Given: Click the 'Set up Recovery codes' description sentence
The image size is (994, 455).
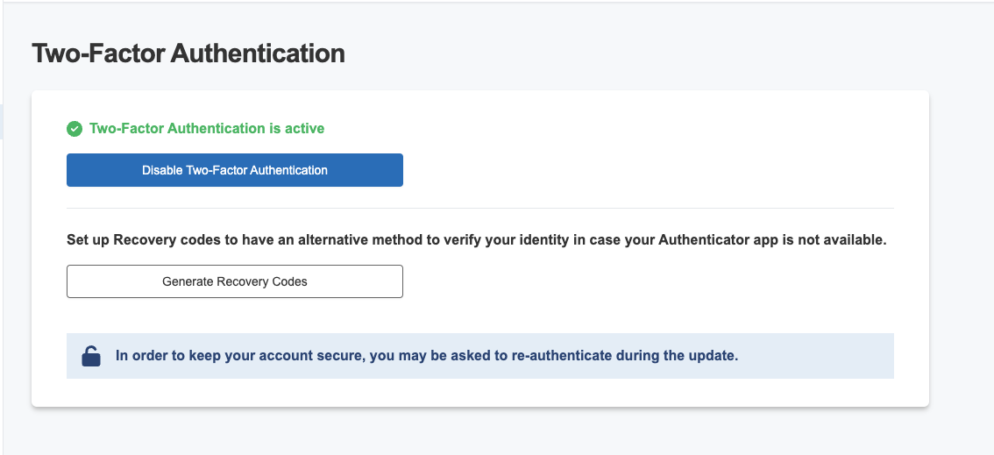Looking at the screenshot, I should point(476,241).
